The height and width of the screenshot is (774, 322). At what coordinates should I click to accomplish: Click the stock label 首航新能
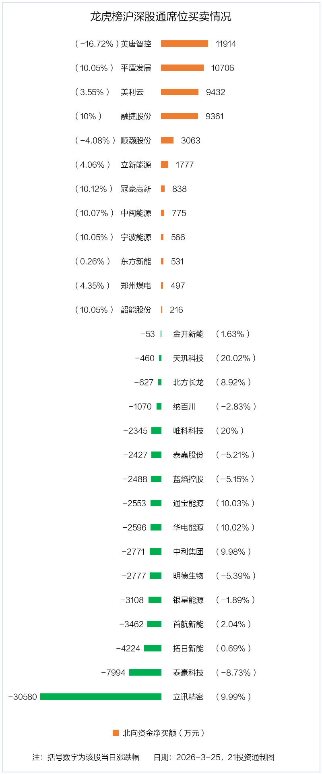[x=188, y=624]
